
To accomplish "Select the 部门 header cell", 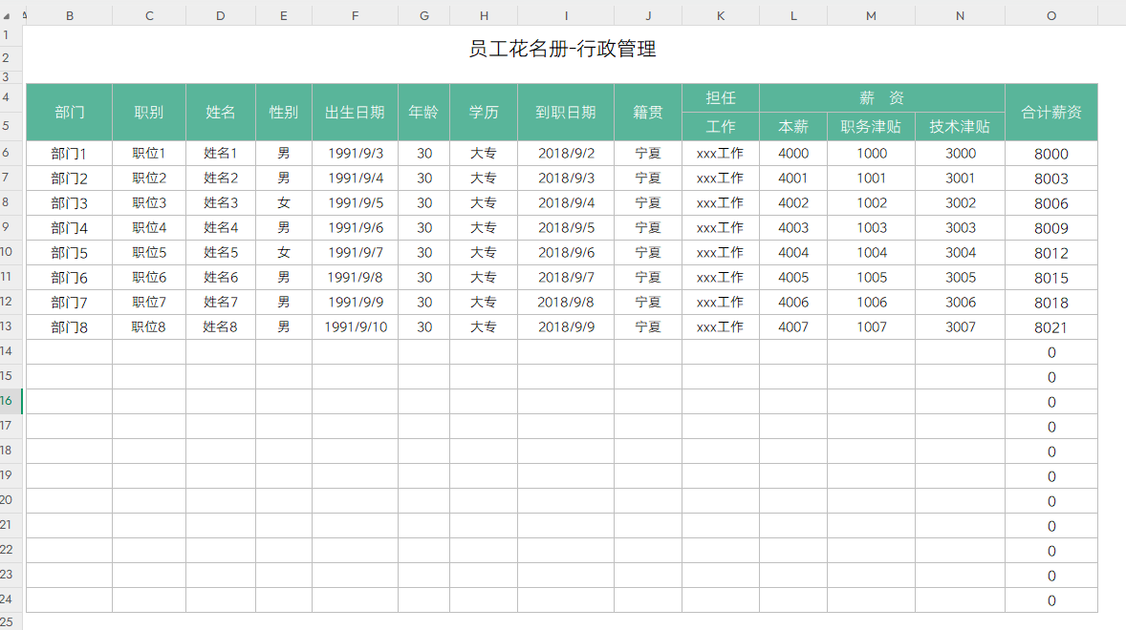I will tap(70, 111).
